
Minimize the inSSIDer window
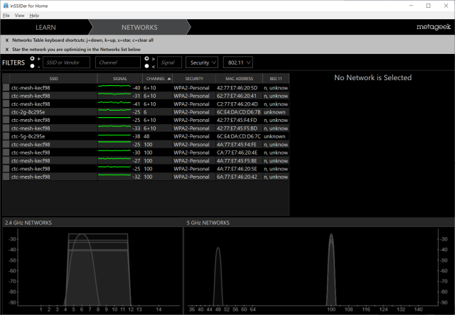411,6
